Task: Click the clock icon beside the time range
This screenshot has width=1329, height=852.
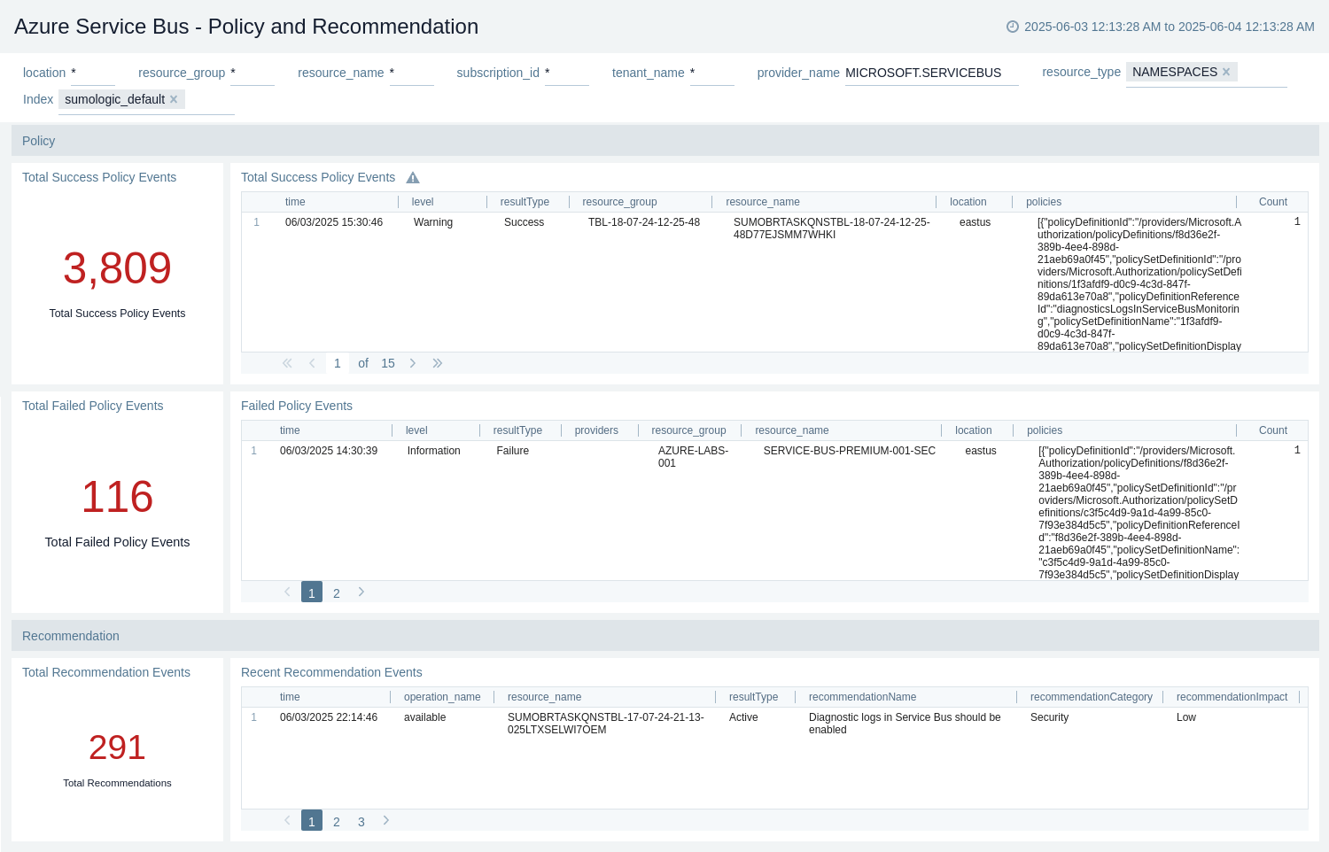Action: tap(1013, 27)
